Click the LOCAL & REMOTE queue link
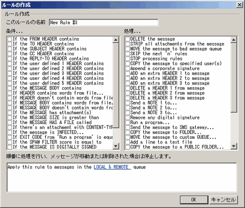Viewport: 245px width, 208px height. [x=112, y=167]
